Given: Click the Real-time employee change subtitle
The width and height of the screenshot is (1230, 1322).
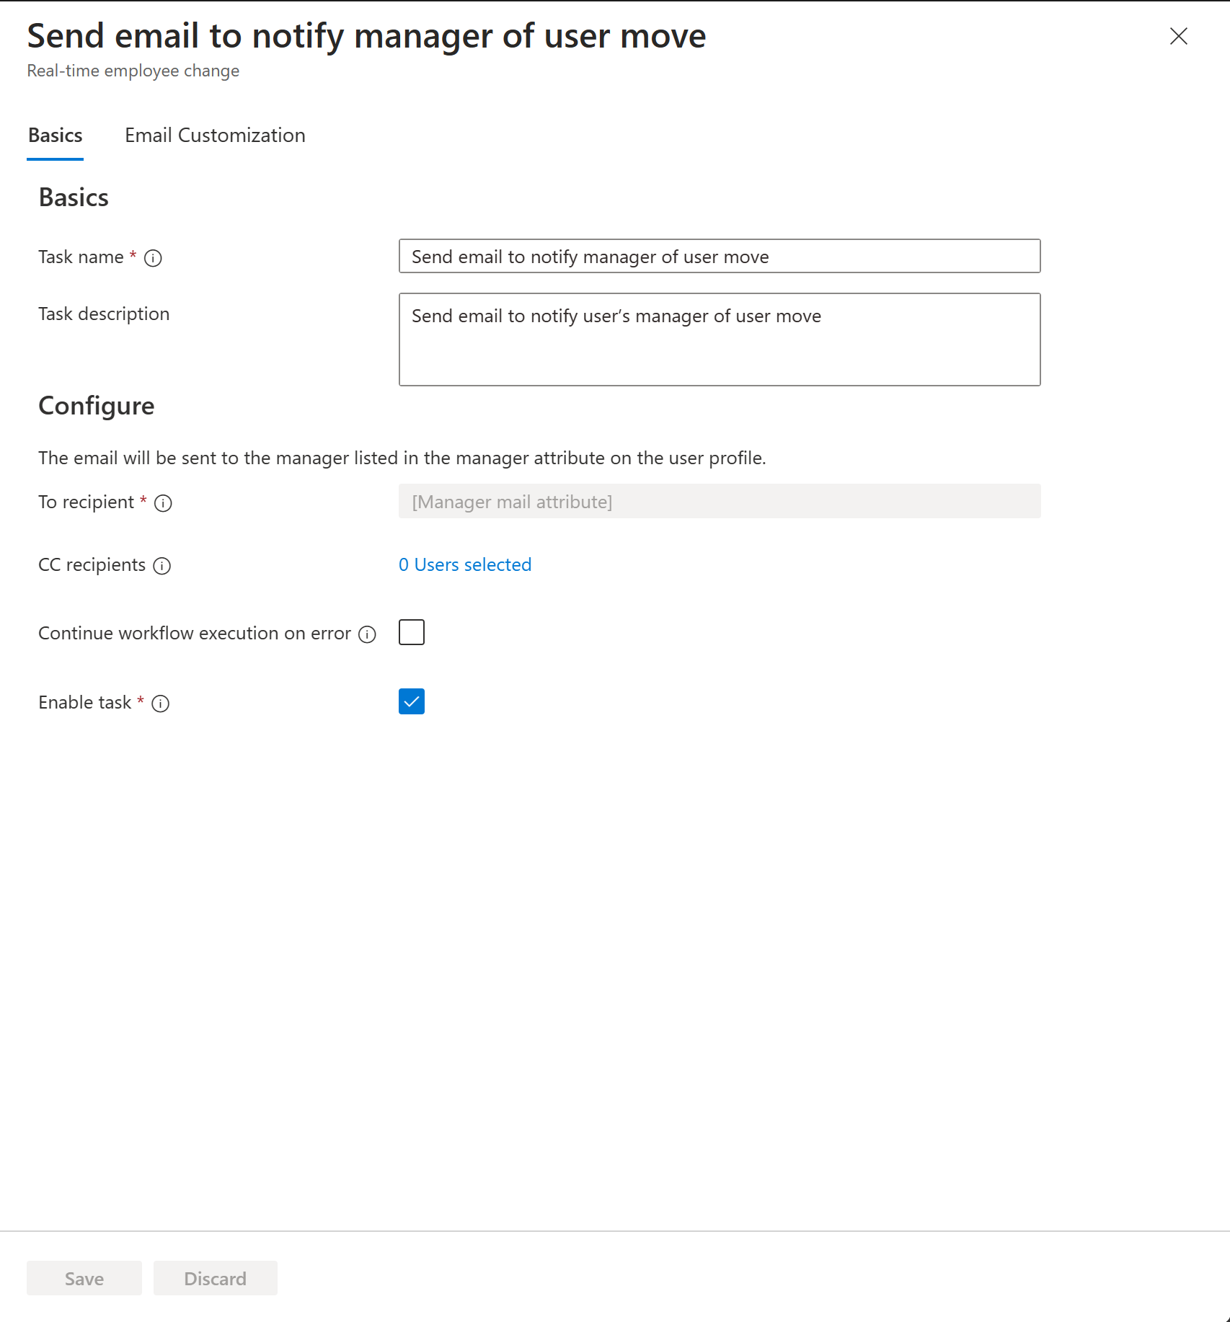Looking at the screenshot, I should pyautogui.click(x=133, y=71).
